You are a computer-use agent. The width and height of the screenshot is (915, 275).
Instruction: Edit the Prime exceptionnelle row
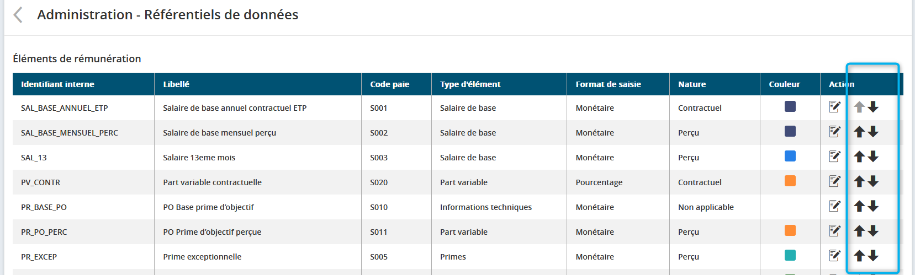[834, 256]
